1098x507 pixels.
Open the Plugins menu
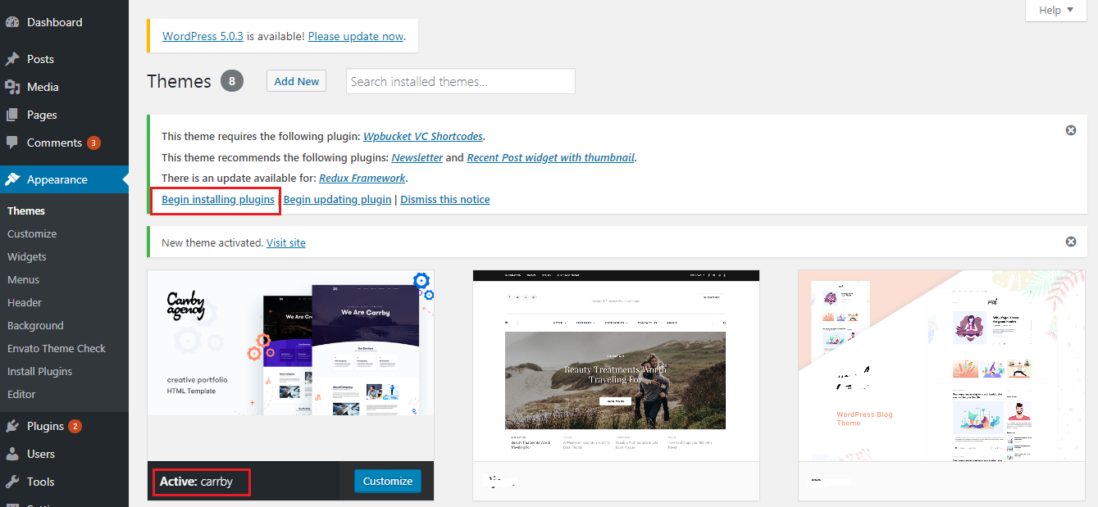click(x=64, y=426)
